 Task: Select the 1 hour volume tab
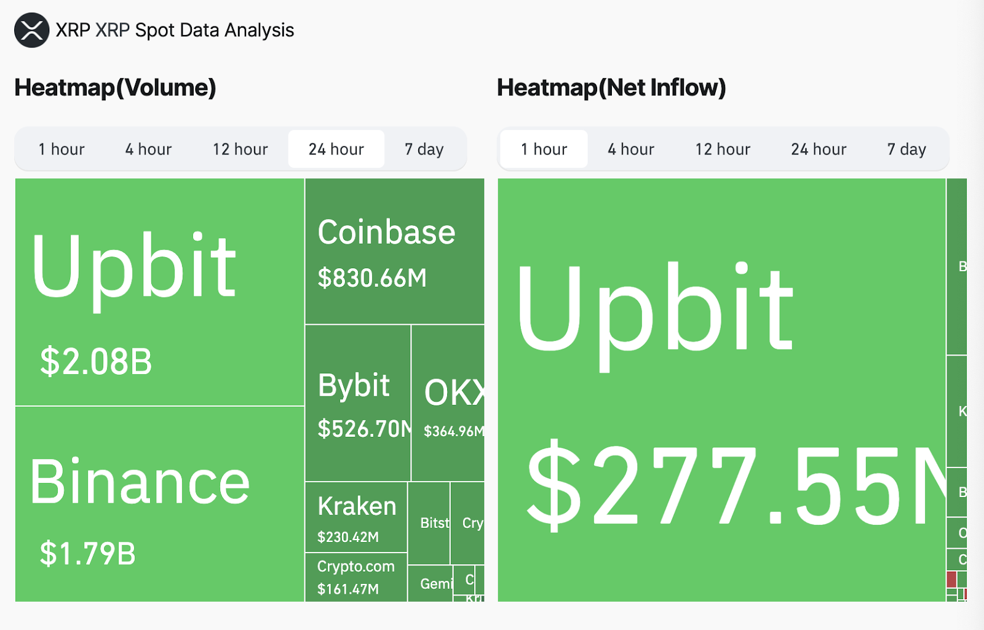point(61,150)
